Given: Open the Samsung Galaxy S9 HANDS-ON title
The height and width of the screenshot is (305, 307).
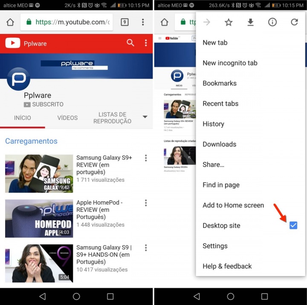Looking at the screenshot, I should point(104,255).
